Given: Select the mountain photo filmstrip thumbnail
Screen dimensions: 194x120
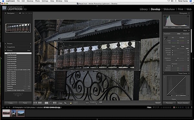Looking at the screenshot, I should (x=21, y=113).
